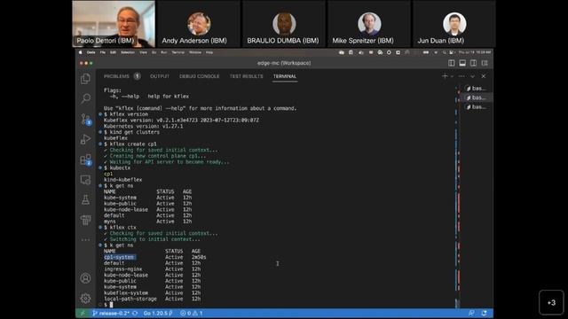Click the new terminal plus icon

[x=445, y=76]
